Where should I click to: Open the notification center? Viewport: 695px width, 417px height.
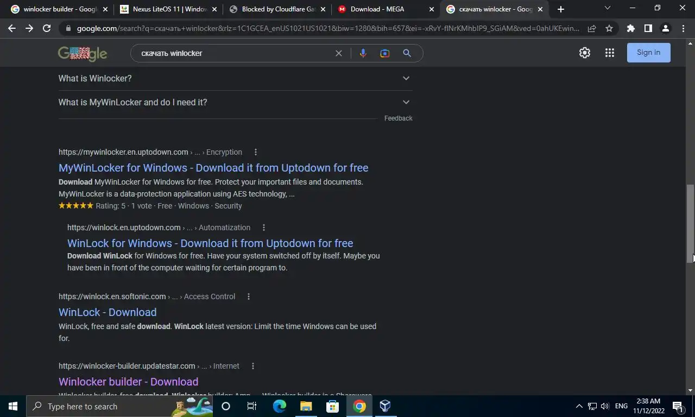[678, 406]
